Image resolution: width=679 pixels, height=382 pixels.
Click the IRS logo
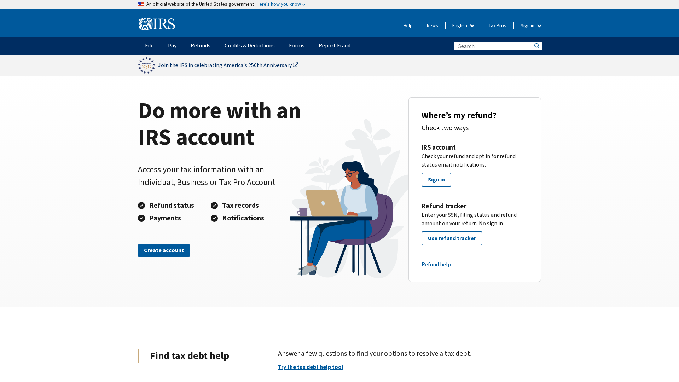tap(157, 24)
